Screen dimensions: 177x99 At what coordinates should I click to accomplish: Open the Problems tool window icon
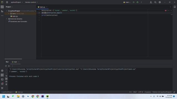point(2,84)
